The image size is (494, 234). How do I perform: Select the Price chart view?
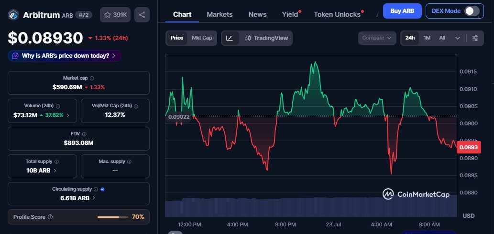[177, 38]
